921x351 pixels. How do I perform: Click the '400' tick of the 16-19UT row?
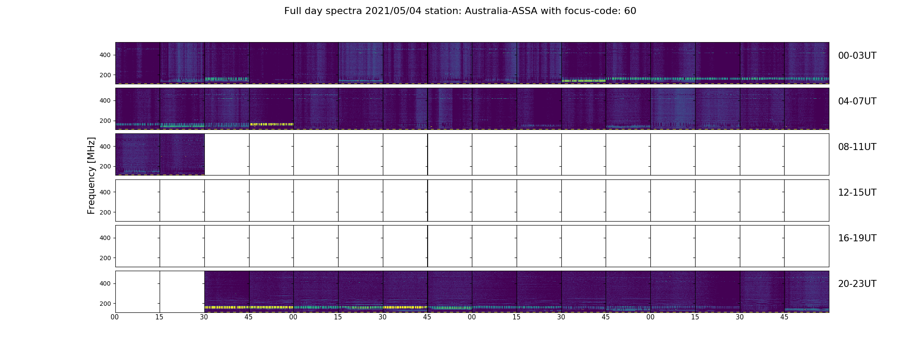point(105,238)
